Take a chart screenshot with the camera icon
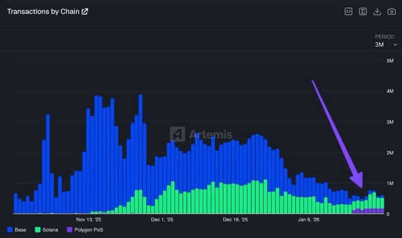Screen dimensions: 402x238 [x=391, y=11]
